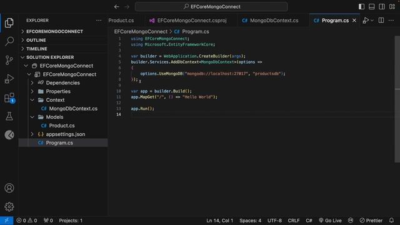The width and height of the screenshot is (400, 225).
Task: Expand the Properties folder
Action: [x=32, y=91]
